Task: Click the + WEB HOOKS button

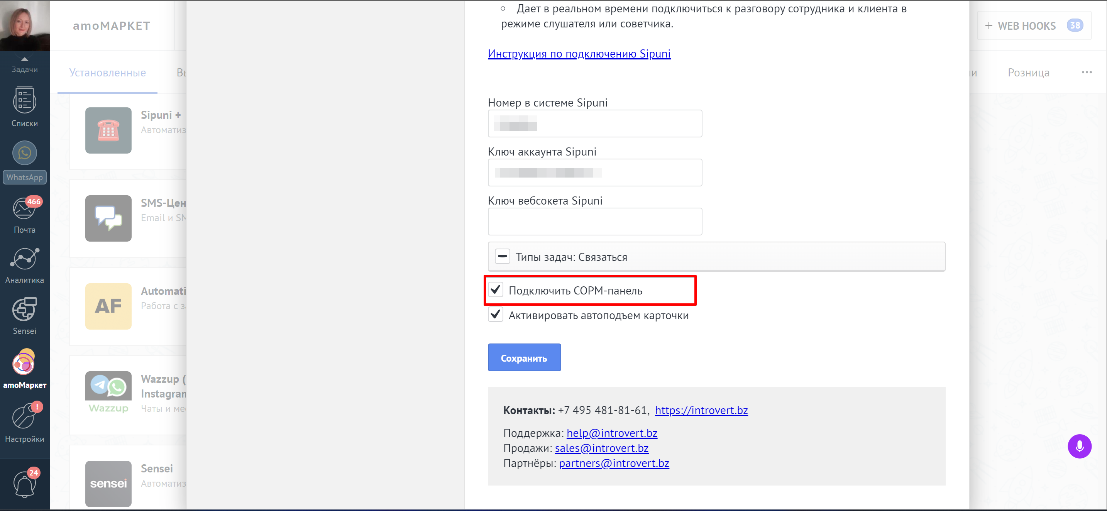Action: point(1034,26)
